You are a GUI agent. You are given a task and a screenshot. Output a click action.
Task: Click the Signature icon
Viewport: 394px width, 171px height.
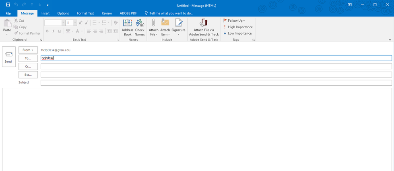(x=178, y=27)
